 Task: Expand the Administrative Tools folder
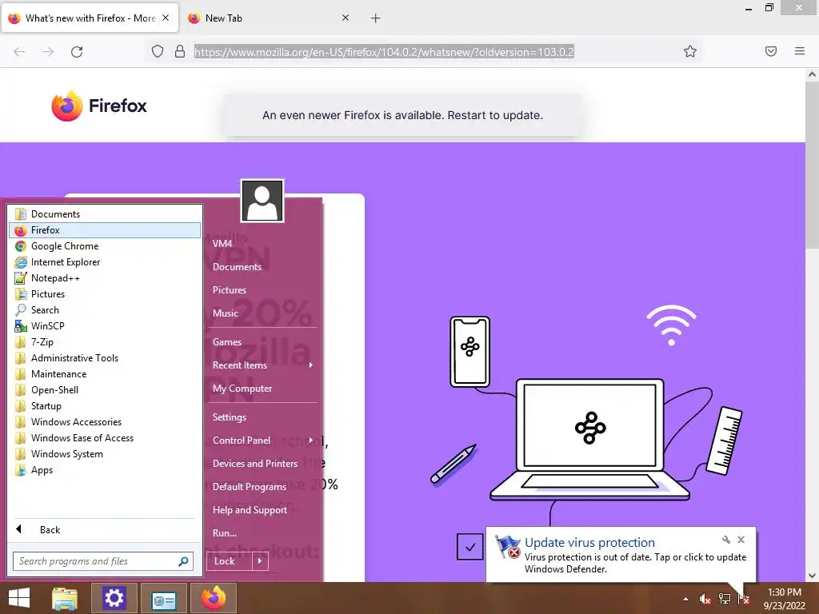(x=105, y=358)
